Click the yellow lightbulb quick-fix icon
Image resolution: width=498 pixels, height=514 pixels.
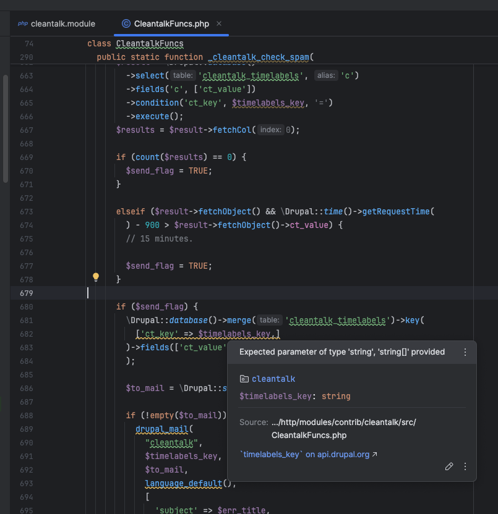point(96,277)
